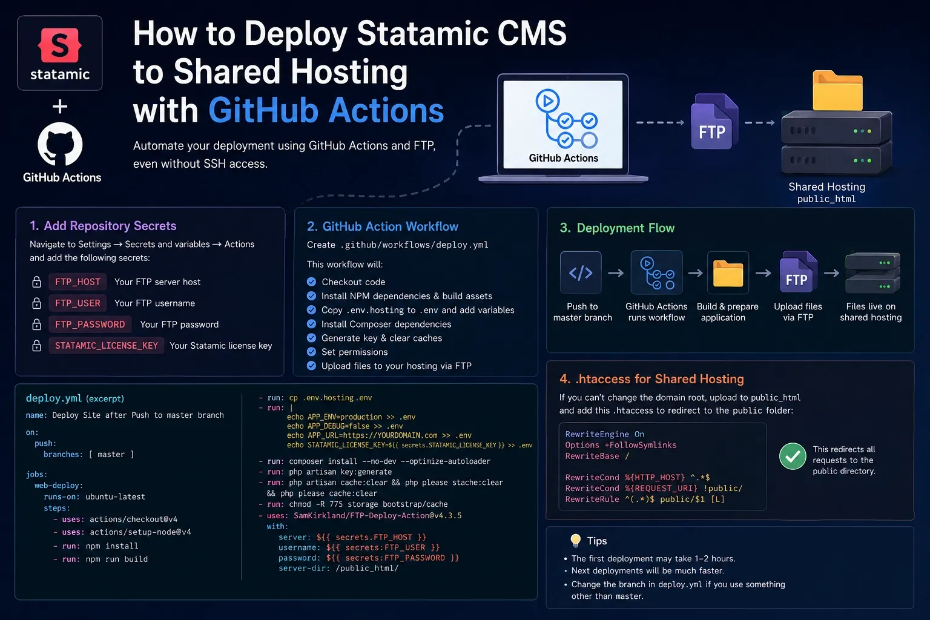Click the Next deployments will be much faster tip
Viewport: 930px width, 620px height.
[x=648, y=571]
